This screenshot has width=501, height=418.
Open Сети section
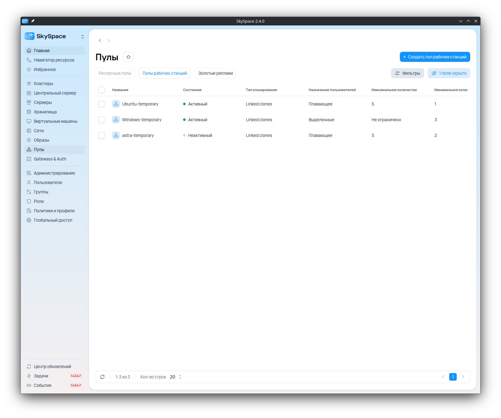55,131
